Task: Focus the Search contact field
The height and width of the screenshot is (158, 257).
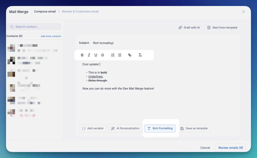Action: coord(34,27)
